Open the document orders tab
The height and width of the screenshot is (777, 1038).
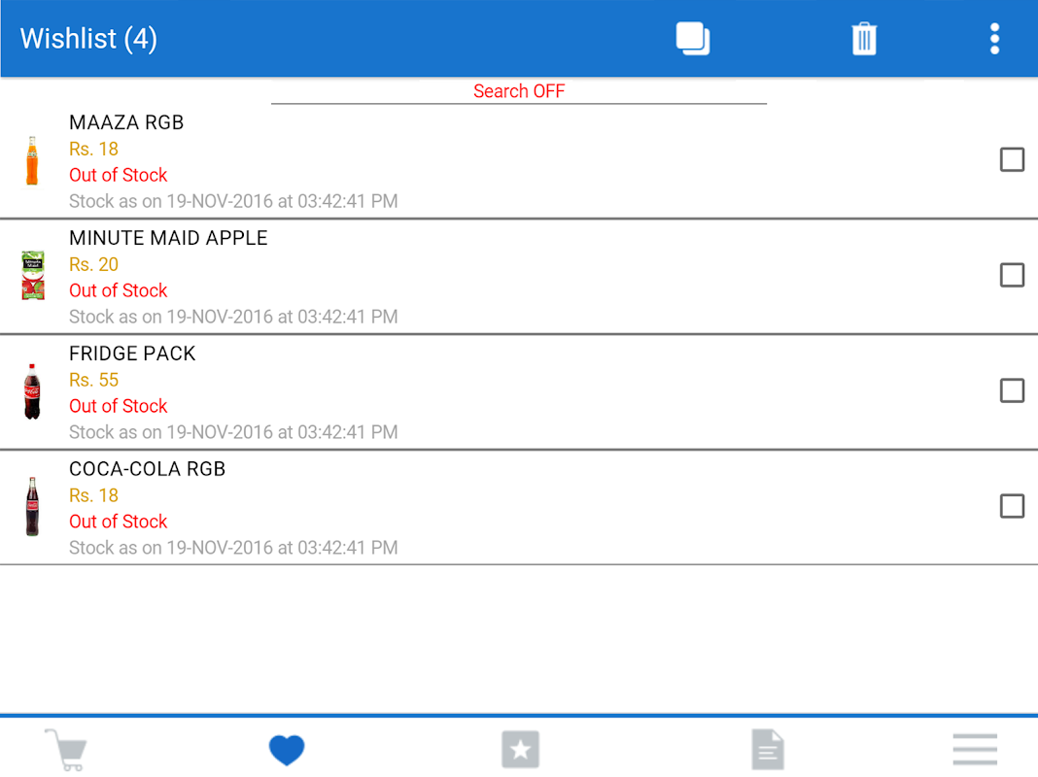pyautogui.click(x=768, y=749)
